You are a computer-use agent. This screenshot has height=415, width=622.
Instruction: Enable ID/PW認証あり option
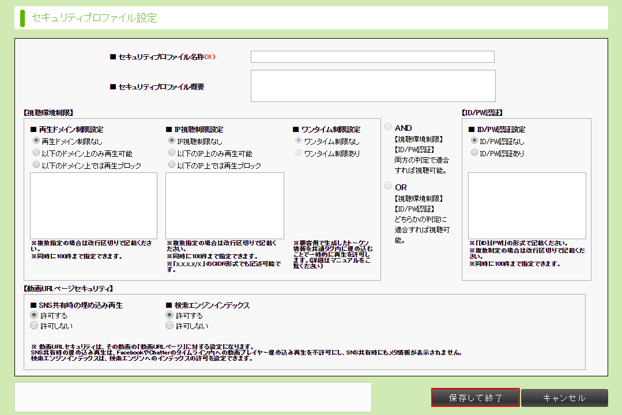pyautogui.click(x=474, y=153)
